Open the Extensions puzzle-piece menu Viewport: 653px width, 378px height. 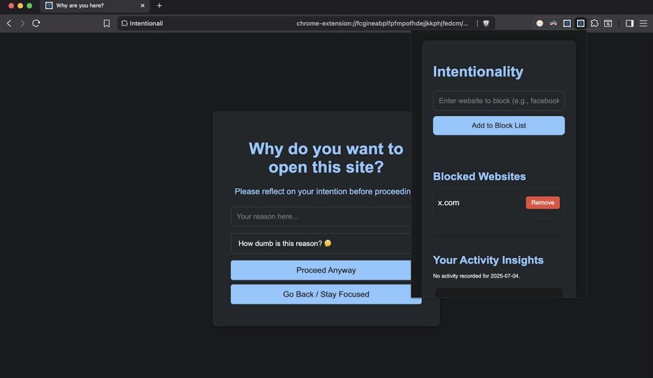pos(594,23)
